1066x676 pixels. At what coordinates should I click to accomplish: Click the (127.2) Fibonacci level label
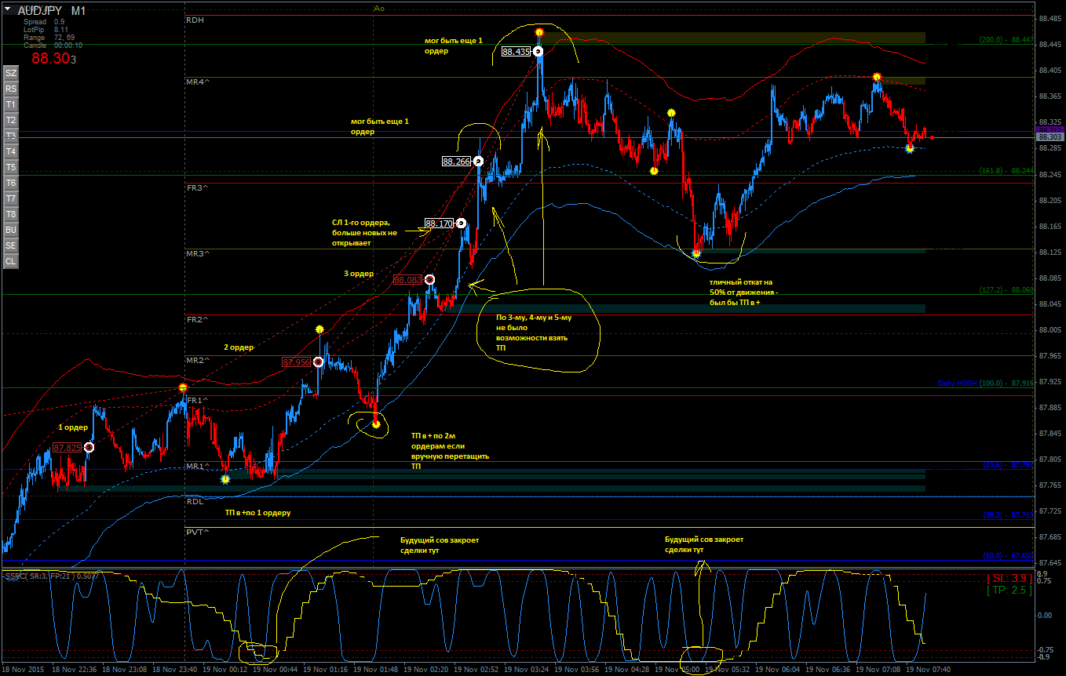(1006, 290)
